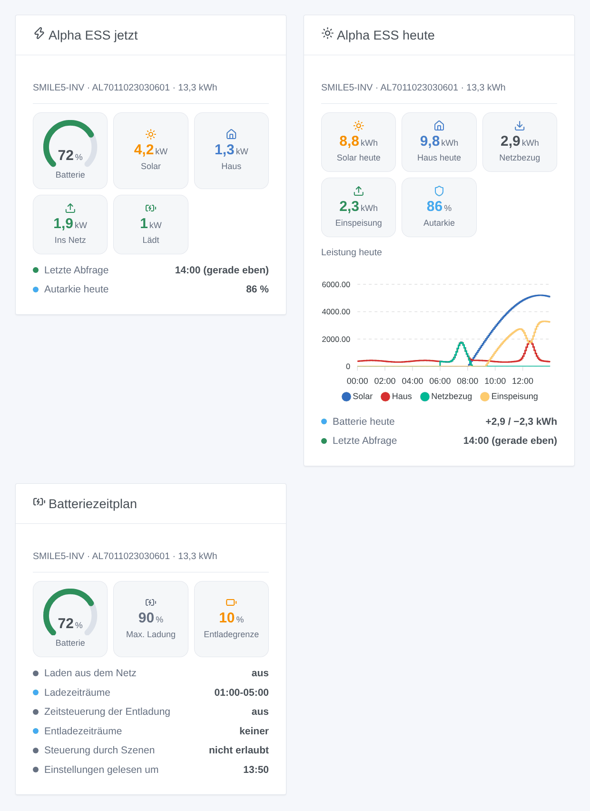Click device ID line in Alpha ESS heute

click(413, 87)
